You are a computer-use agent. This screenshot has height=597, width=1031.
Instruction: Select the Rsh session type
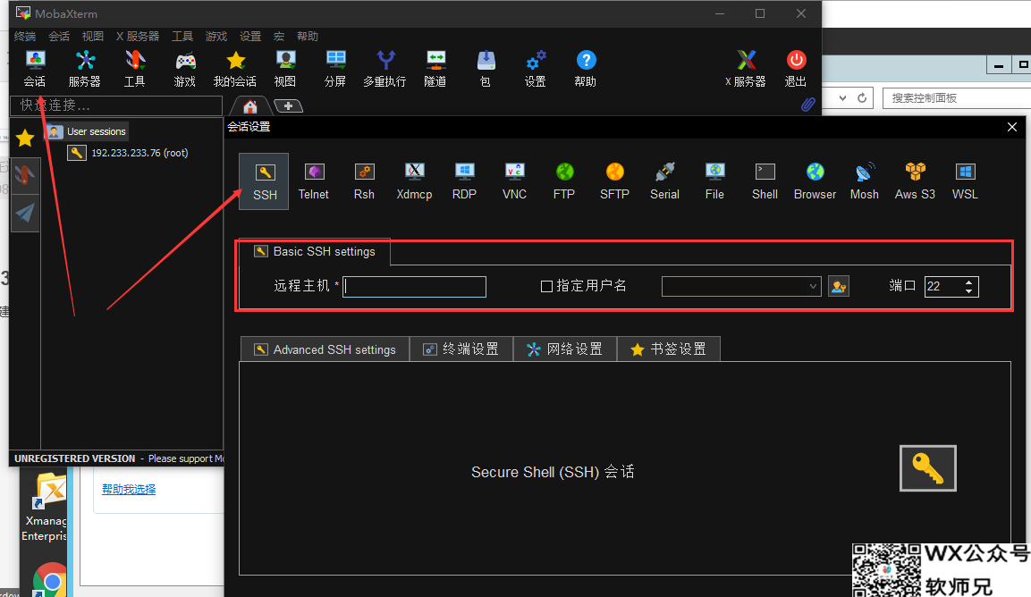point(364,181)
